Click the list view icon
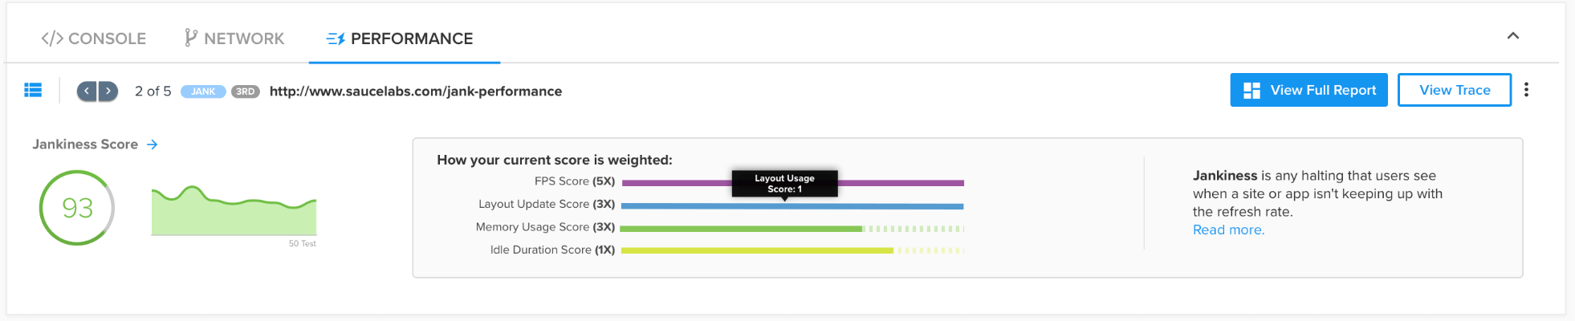Viewport: 1575px width, 321px height. pyautogui.click(x=33, y=91)
